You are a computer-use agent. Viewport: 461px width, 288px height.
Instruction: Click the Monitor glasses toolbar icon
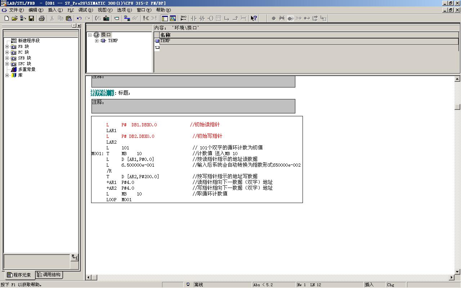(135, 18)
